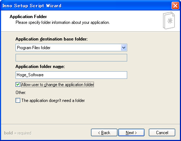Click the Application folder name label

tap(40, 67)
